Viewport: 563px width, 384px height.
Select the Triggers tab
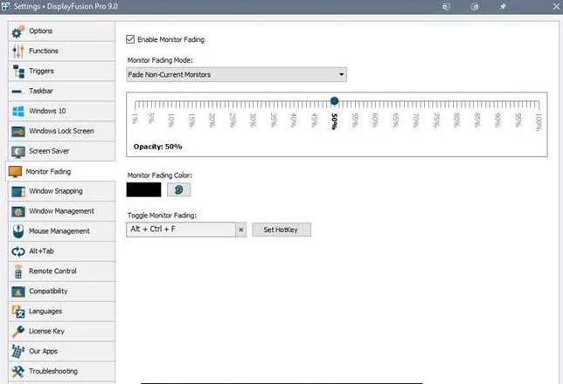(x=61, y=72)
